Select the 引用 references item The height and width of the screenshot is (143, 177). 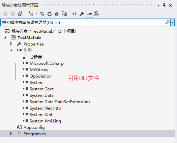point(27,50)
